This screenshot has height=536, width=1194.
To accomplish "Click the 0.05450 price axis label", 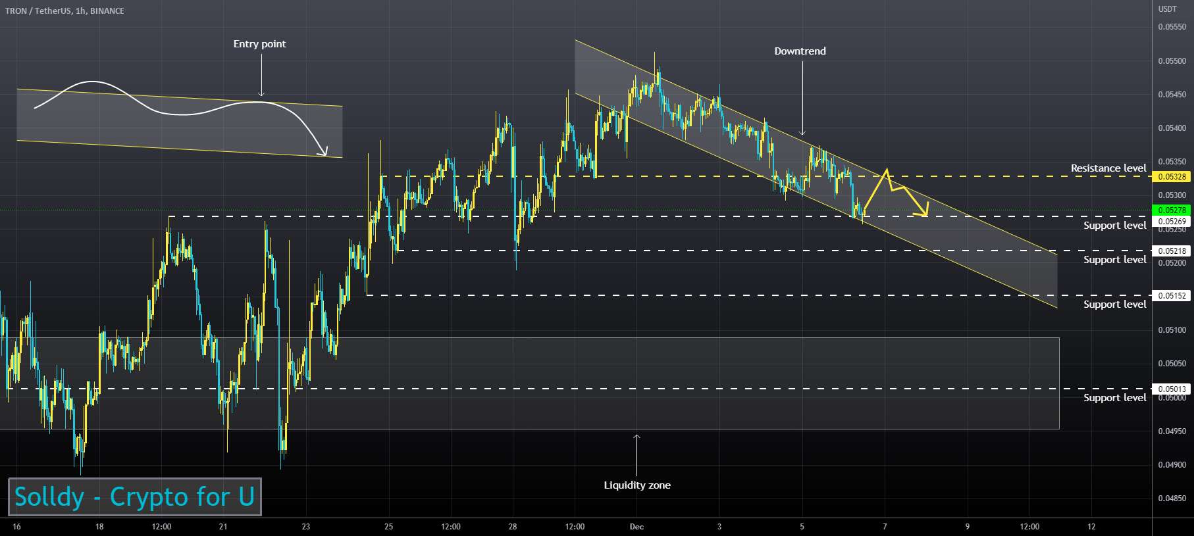I will [1172, 95].
